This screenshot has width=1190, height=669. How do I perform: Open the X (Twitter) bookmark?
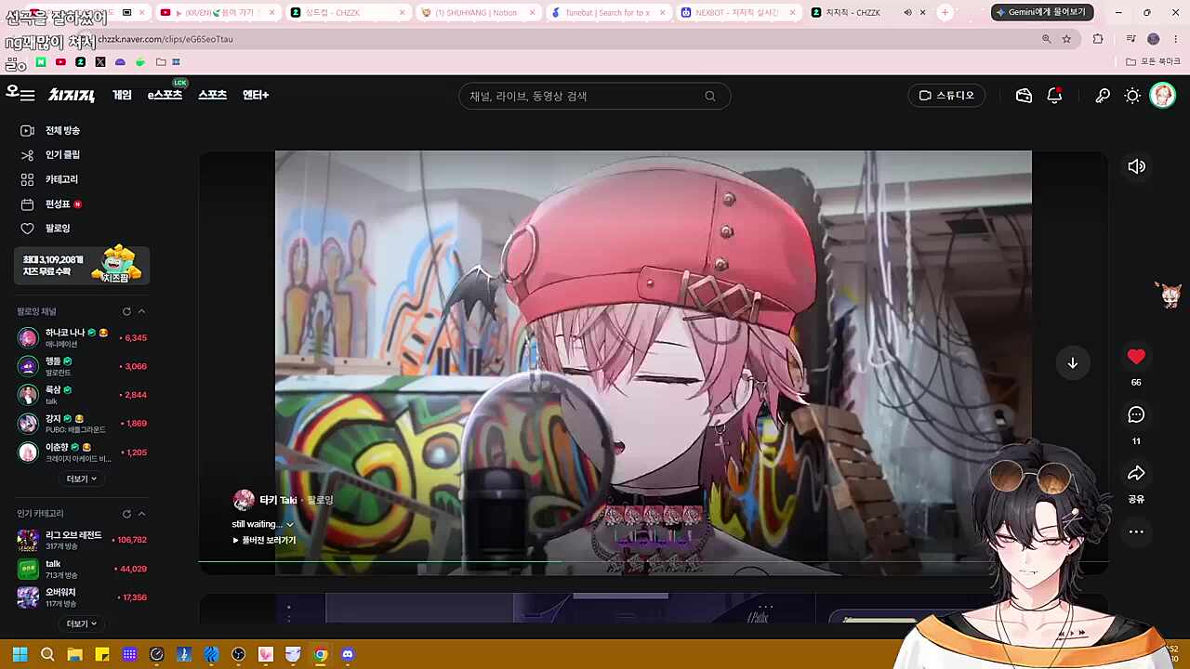tap(100, 62)
